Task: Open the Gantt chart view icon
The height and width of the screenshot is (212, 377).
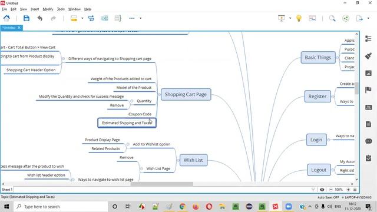Action: click(312, 18)
